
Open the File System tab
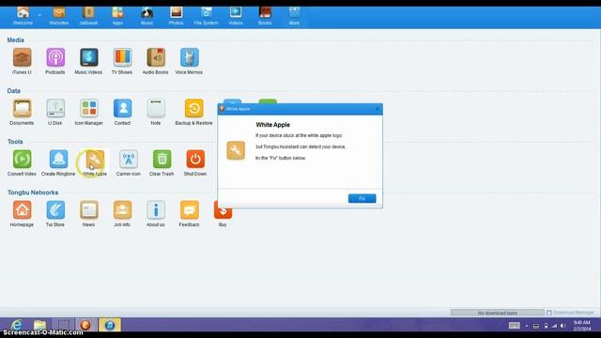point(206,17)
